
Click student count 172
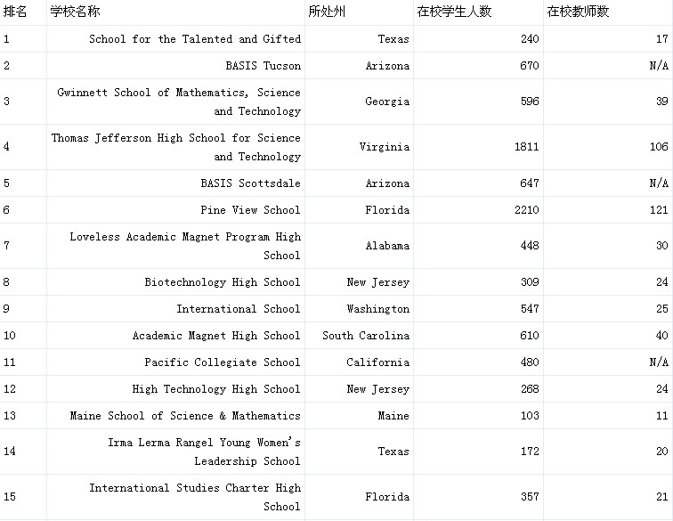tap(530, 452)
